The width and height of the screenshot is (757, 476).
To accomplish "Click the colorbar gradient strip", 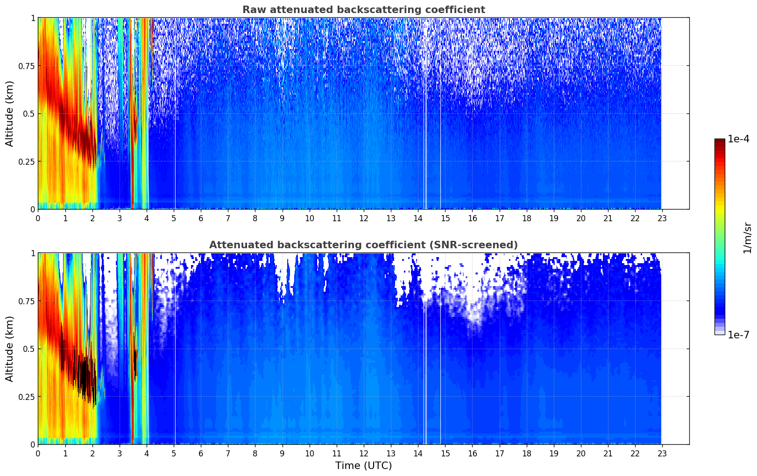I will [x=720, y=237].
